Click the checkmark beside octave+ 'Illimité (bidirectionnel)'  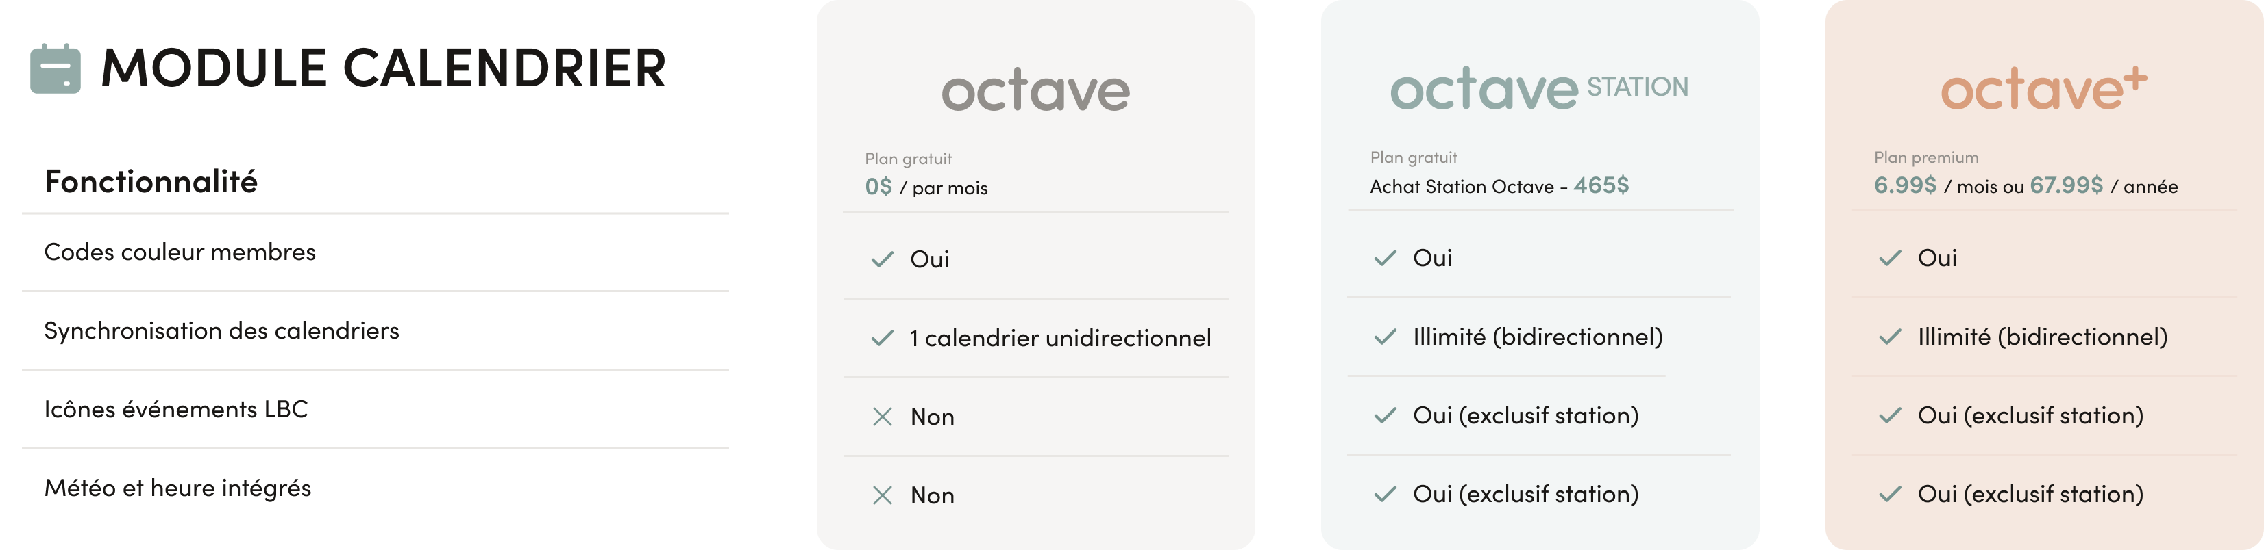point(1890,337)
